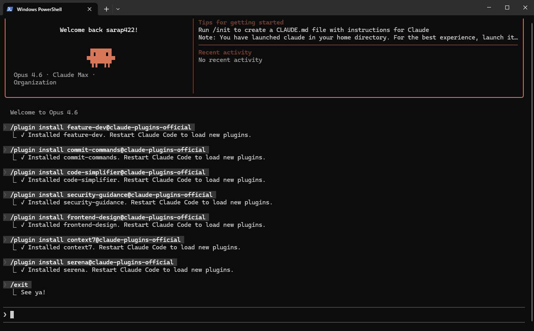
Task: Click the Welcome back sarap422 greeting
Action: coord(99,30)
